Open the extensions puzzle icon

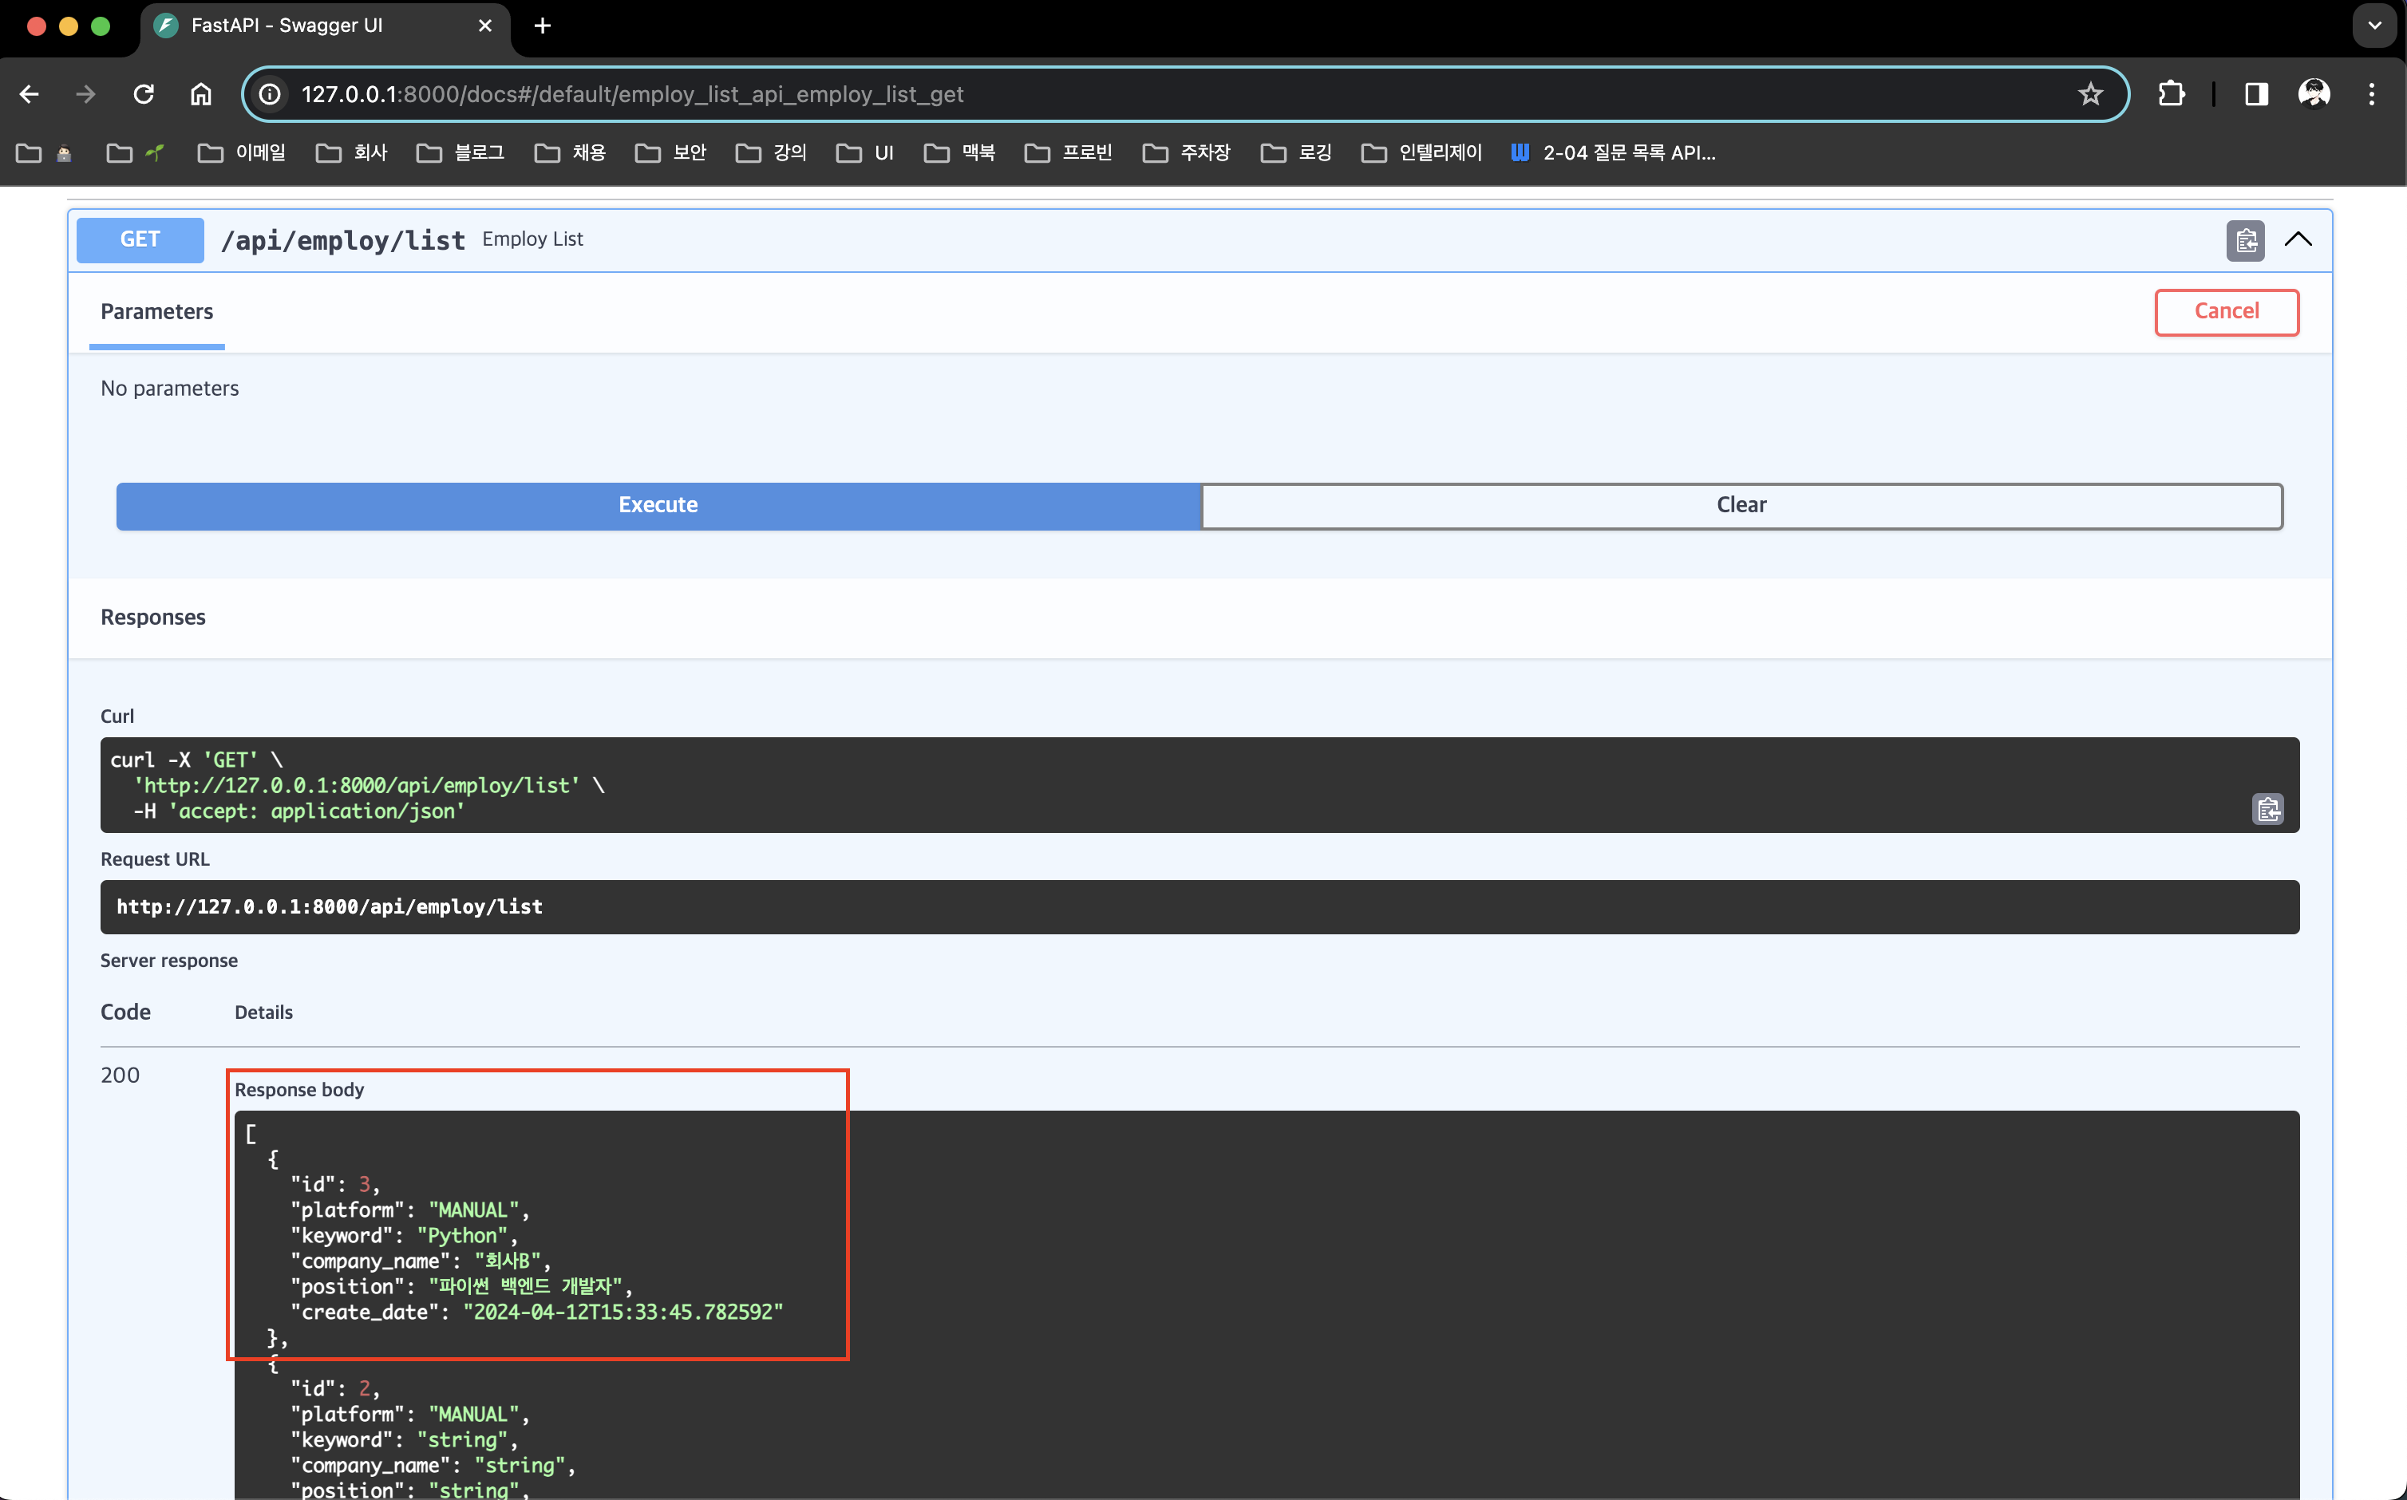(x=2171, y=94)
